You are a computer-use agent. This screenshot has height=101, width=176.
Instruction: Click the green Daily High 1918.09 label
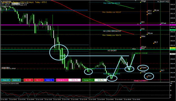(x=141, y=53)
